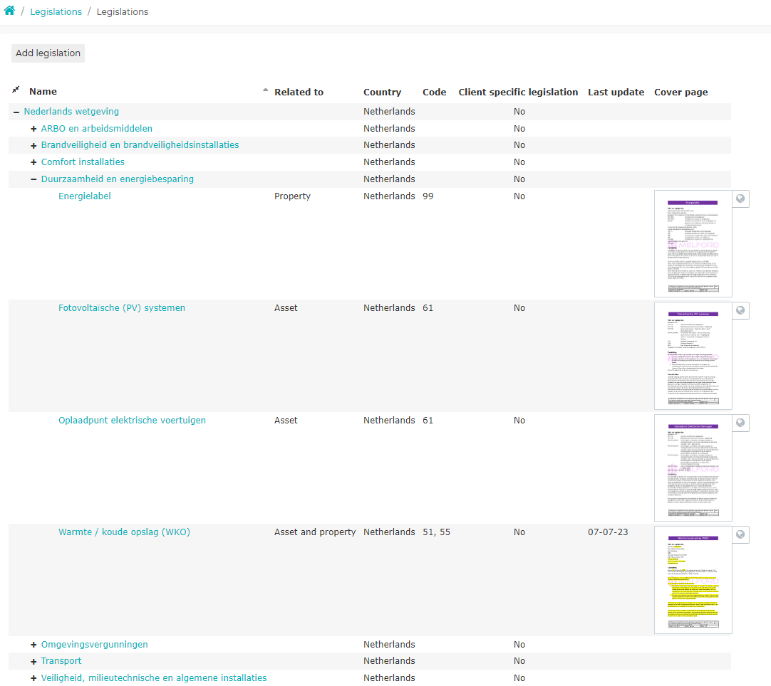771x686 pixels.
Task: Open the Transport link
Action: [61, 661]
